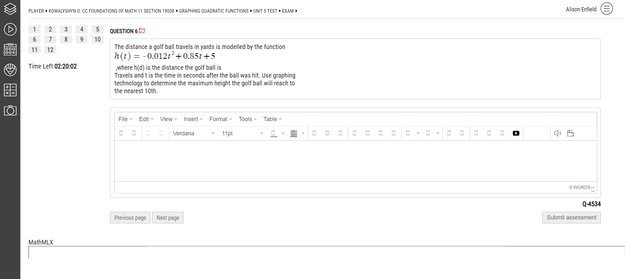Image resolution: width=625 pixels, height=279 pixels.
Task: Click inside the answer editor text area
Action: [x=355, y=161]
